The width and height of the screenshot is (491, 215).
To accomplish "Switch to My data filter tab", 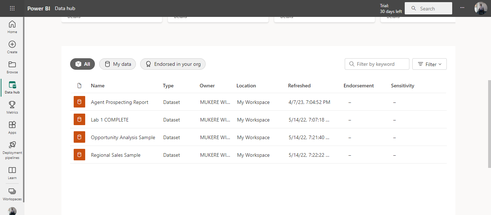I will pos(118,64).
